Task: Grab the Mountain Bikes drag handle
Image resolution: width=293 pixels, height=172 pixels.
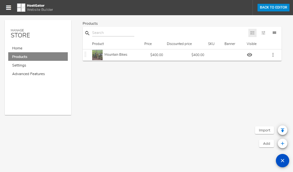Action: click(85, 55)
